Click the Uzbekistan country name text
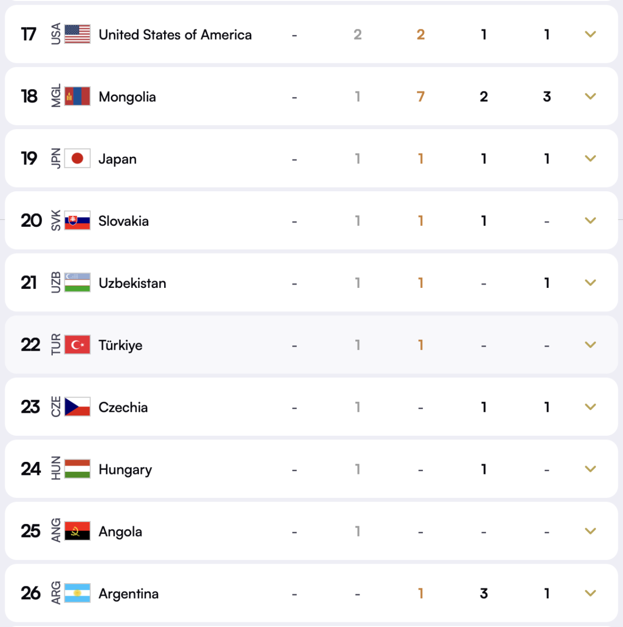The width and height of the screenshot is (623, 627). (132, 283)
